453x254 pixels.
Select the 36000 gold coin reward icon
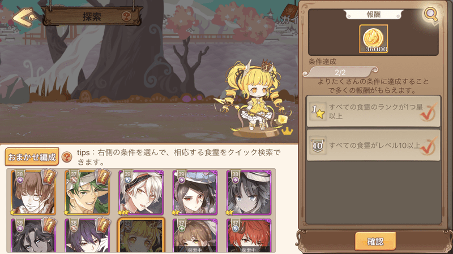(373, 39)
